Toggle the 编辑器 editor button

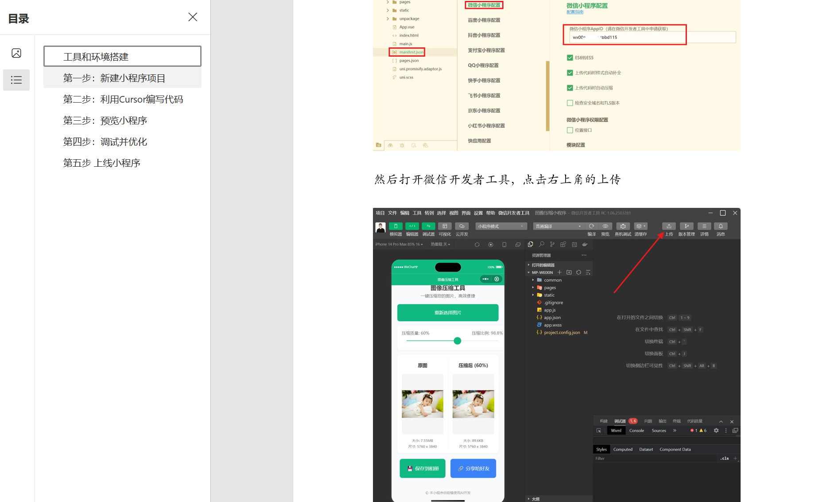pos(412,226)
